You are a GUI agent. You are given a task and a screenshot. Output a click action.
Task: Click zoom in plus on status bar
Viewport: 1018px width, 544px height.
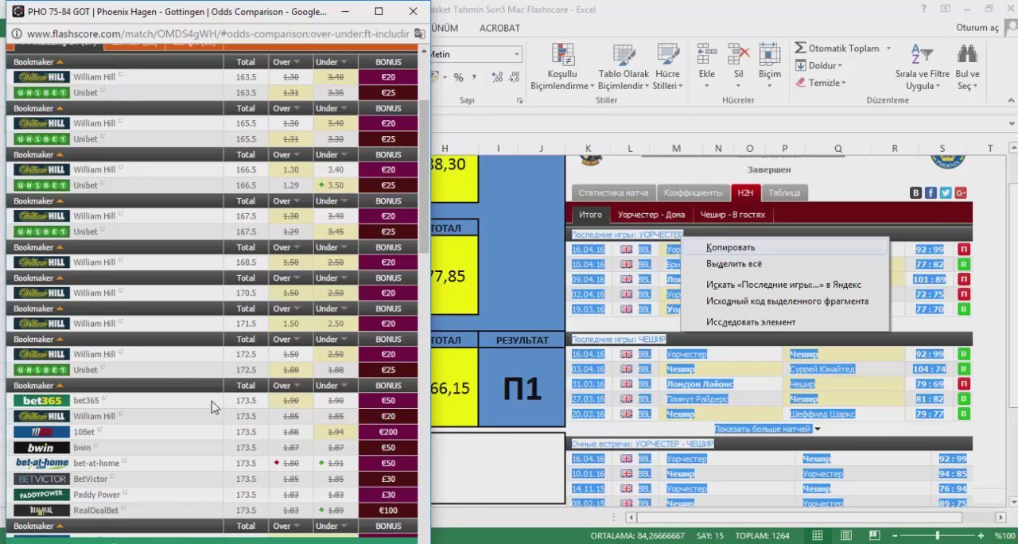click(x=981, y=536)
